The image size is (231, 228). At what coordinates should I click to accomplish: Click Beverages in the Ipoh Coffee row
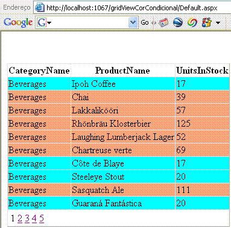pyautogui.click(x=27, y=84)
